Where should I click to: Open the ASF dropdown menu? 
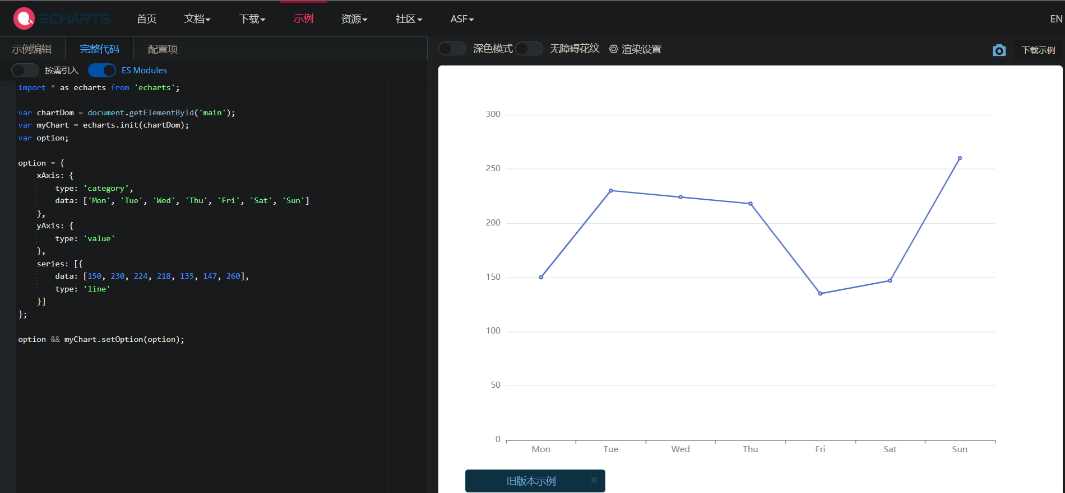462,19
